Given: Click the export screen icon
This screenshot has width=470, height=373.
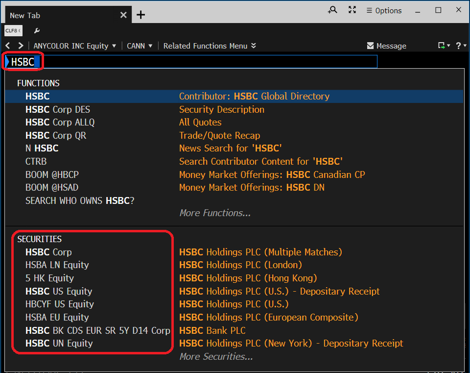Looking at the screenshot, I should [444, 46].
